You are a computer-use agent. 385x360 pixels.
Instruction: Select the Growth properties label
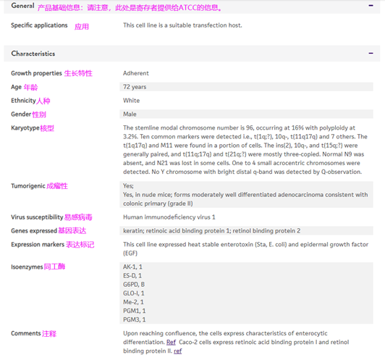tap(36, 73)
